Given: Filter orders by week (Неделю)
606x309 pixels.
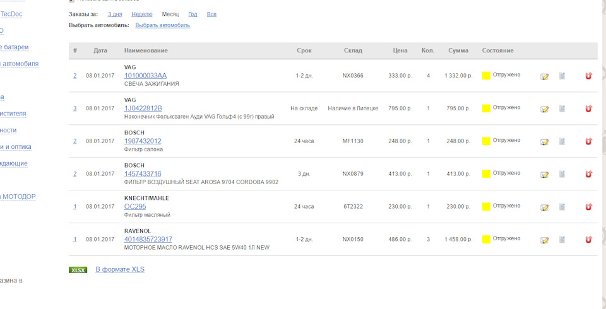Looking at the screenshot, I should pos(142,14).
